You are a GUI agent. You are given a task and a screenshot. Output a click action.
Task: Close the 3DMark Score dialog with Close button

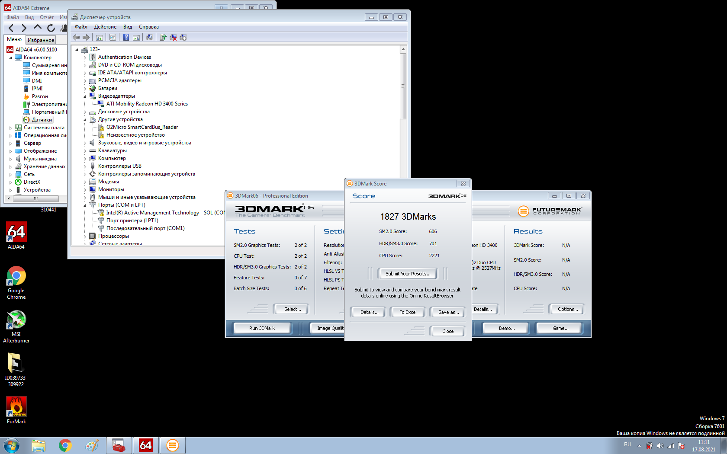(x=448, y=331)
